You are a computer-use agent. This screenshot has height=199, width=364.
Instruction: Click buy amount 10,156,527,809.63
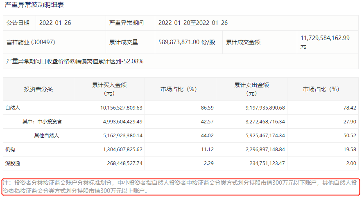tap(121, 108)
